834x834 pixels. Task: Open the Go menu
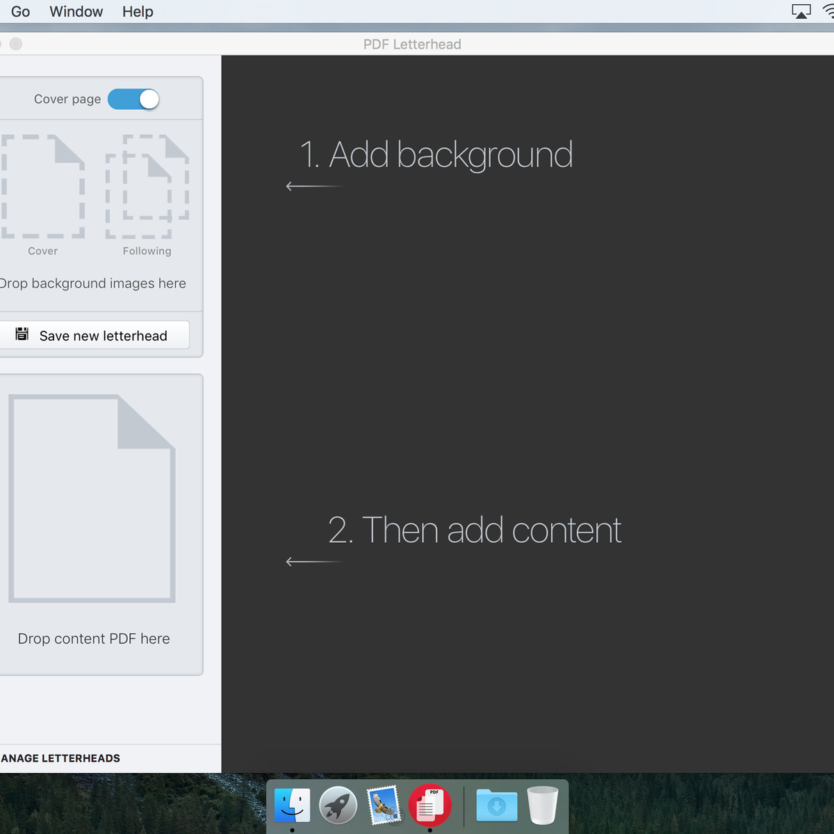[20, 12]
